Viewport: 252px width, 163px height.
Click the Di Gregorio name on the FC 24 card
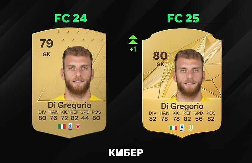pos(70,105)
